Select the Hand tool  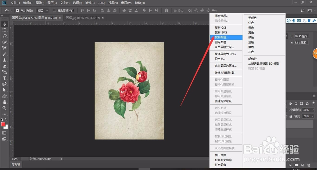(4, 102)
